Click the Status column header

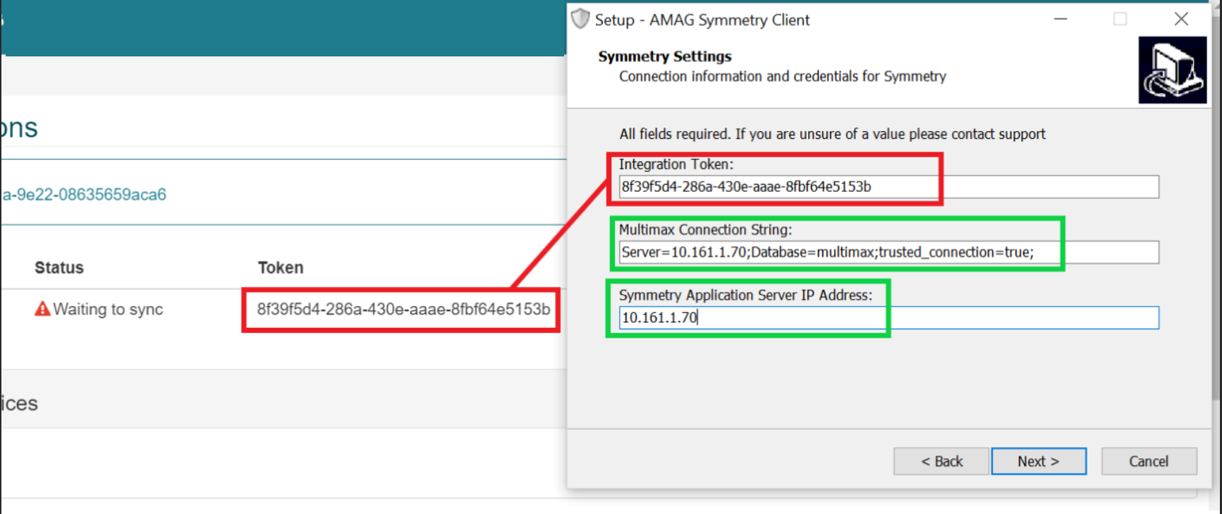(59, 268)
